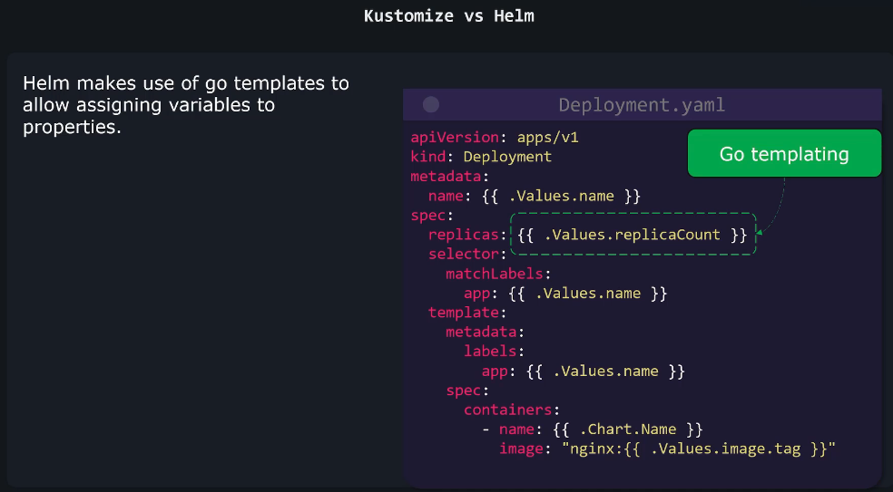Click the 'Helm makes use of go templates' paragraph

click(x=186, y=105)
